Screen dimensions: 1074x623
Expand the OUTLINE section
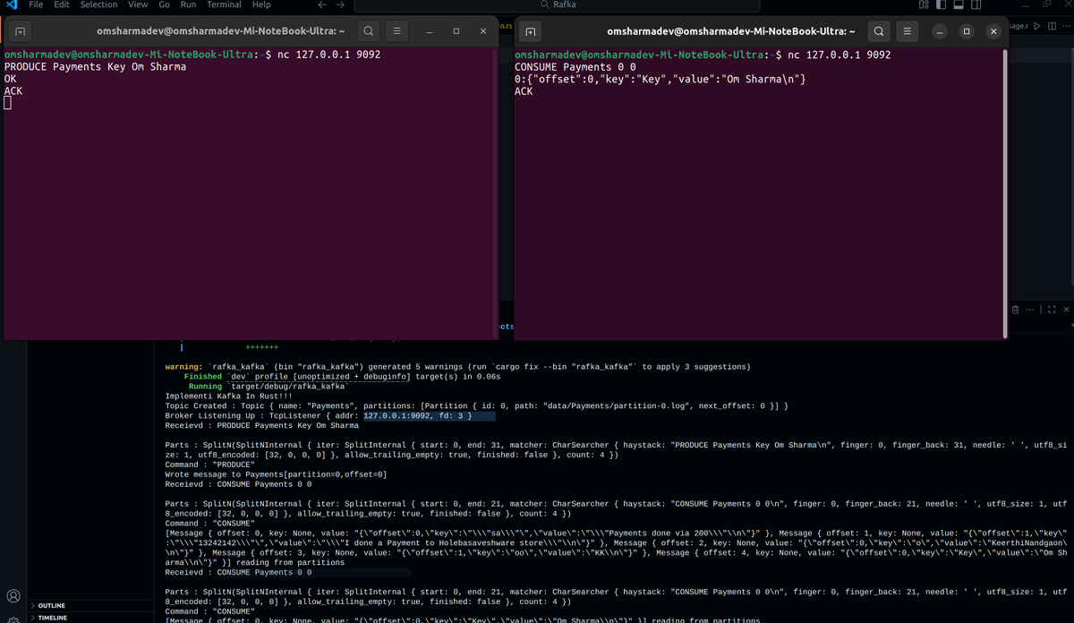click(52, 606)
